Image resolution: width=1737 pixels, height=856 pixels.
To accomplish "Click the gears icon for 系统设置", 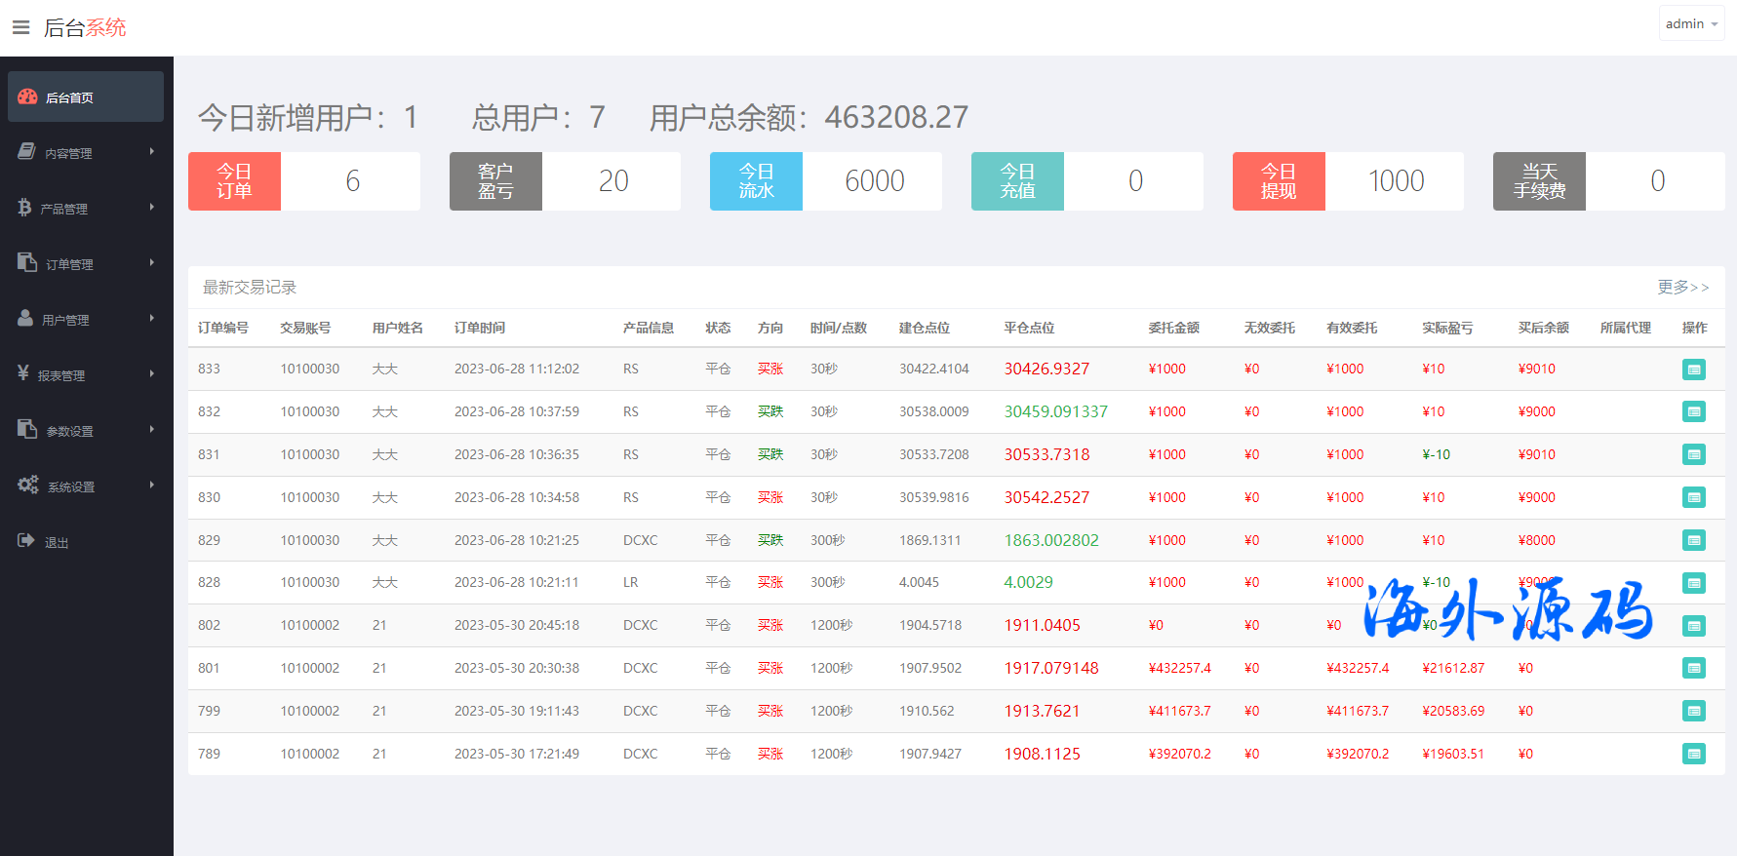I will click(x=27, y=486).
